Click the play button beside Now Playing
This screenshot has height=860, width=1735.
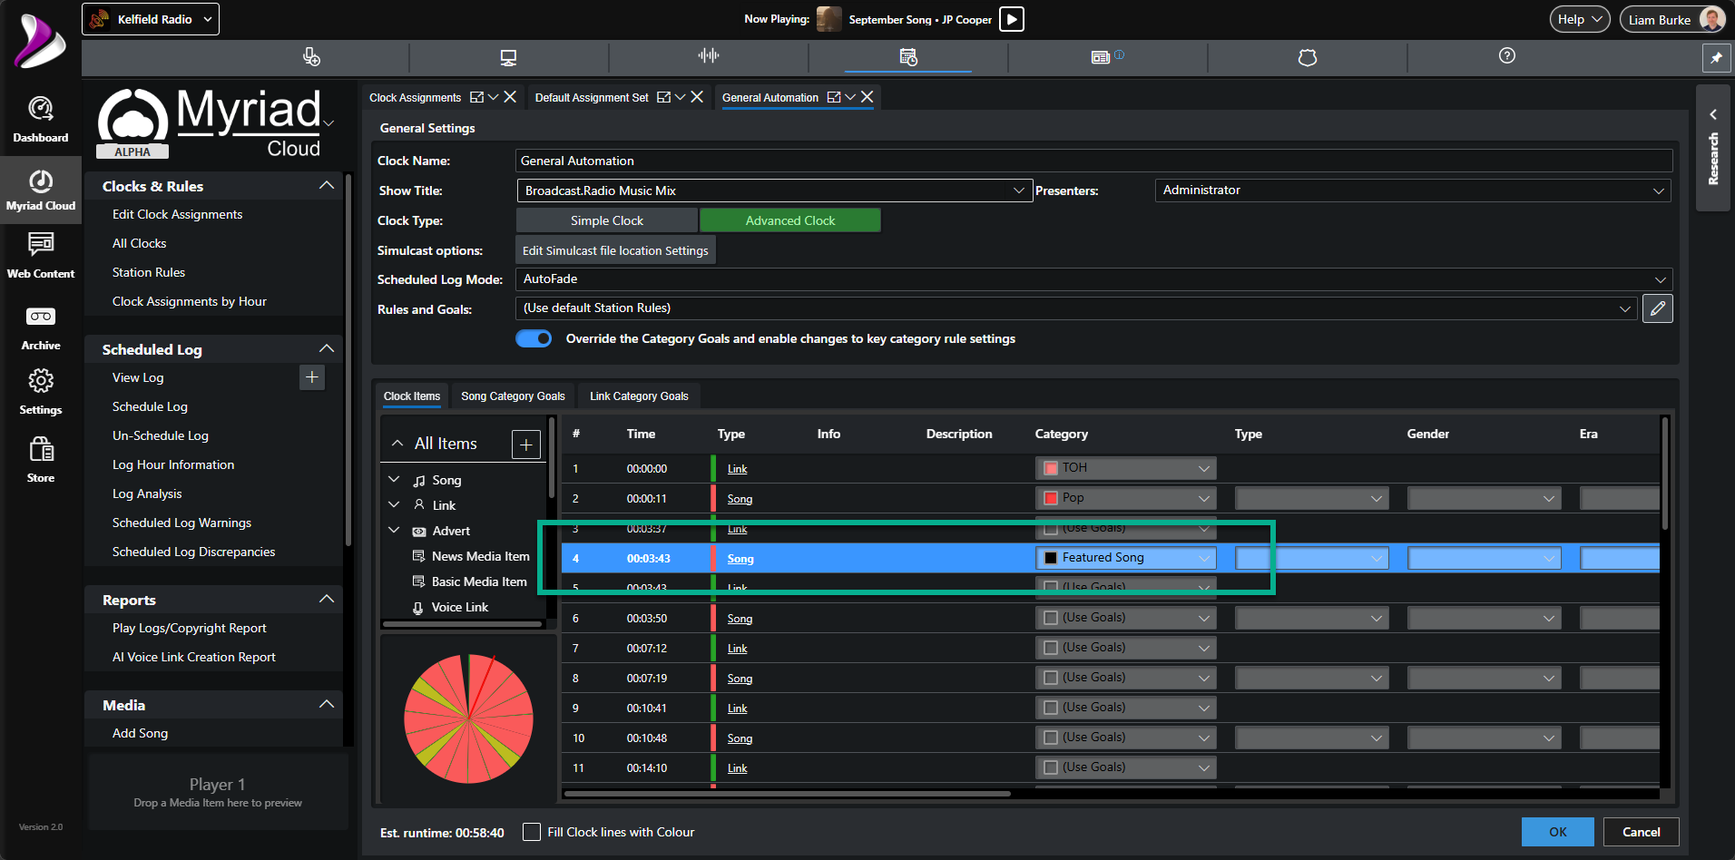click(1012, 19)
